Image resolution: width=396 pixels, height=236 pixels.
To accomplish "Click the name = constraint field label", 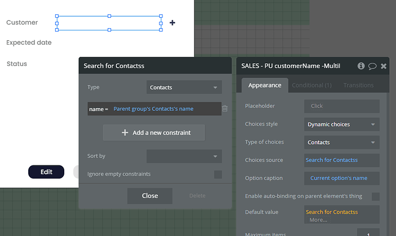I will [99, 109].
